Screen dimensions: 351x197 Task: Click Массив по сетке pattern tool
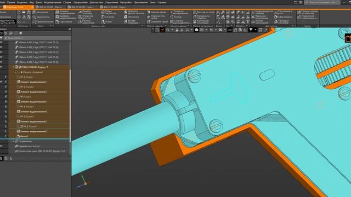[x=203, y=12]
